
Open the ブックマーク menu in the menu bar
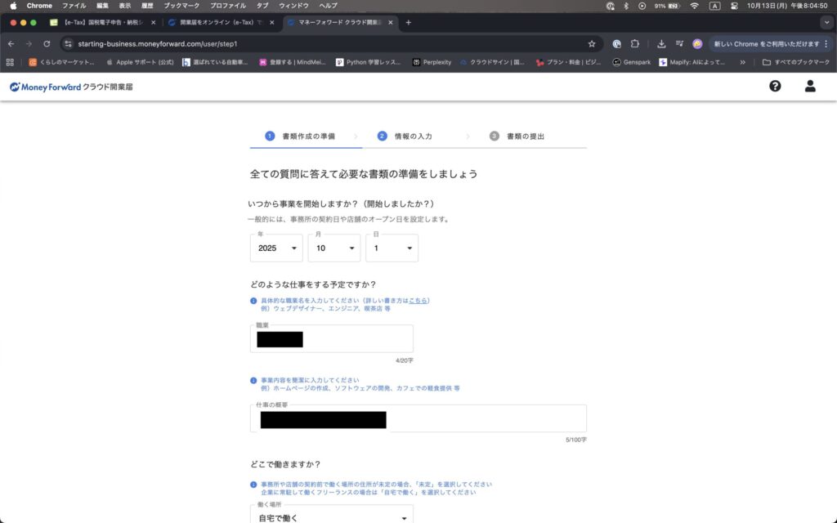181,6
